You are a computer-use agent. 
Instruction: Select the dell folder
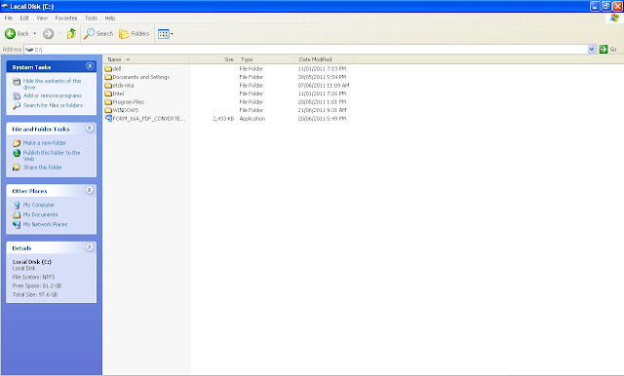point(117,69)
